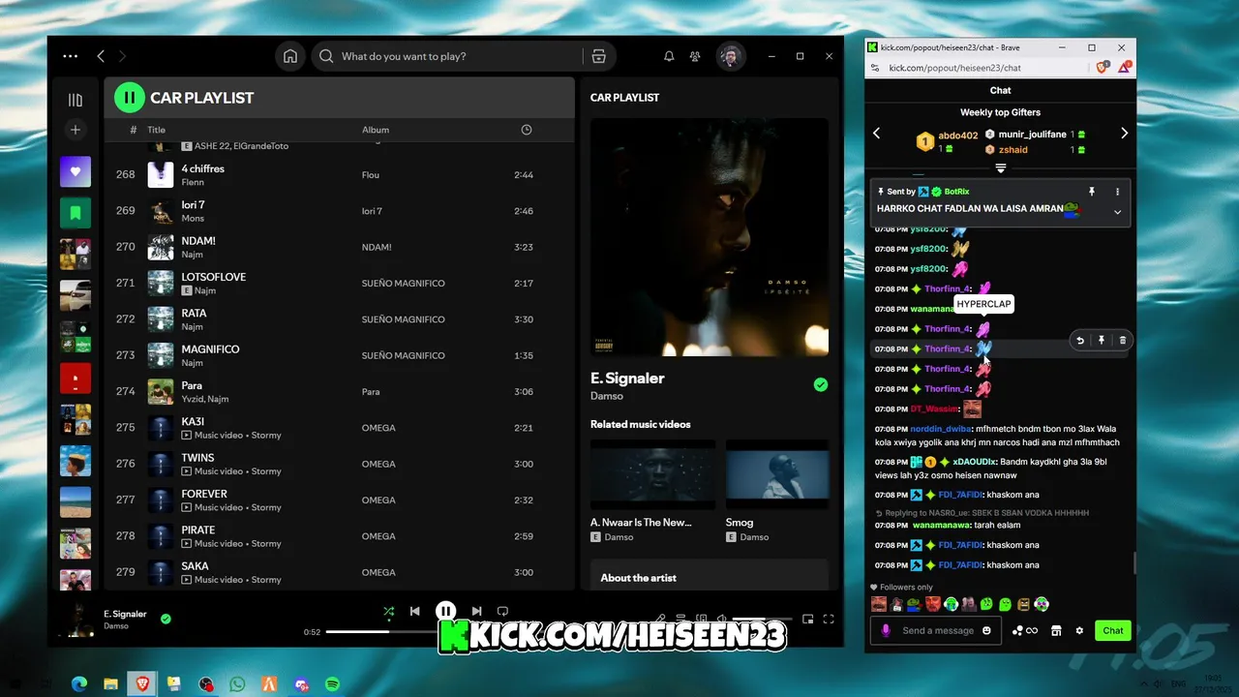Show next Weekly top Gifters slide
The image size is (1239, 697).
pyautogui.click(x=1124, y=134)
